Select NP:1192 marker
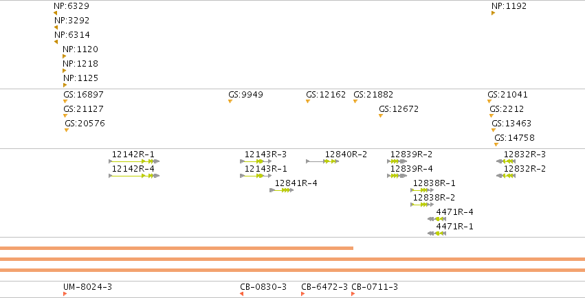 coord(493,13)
